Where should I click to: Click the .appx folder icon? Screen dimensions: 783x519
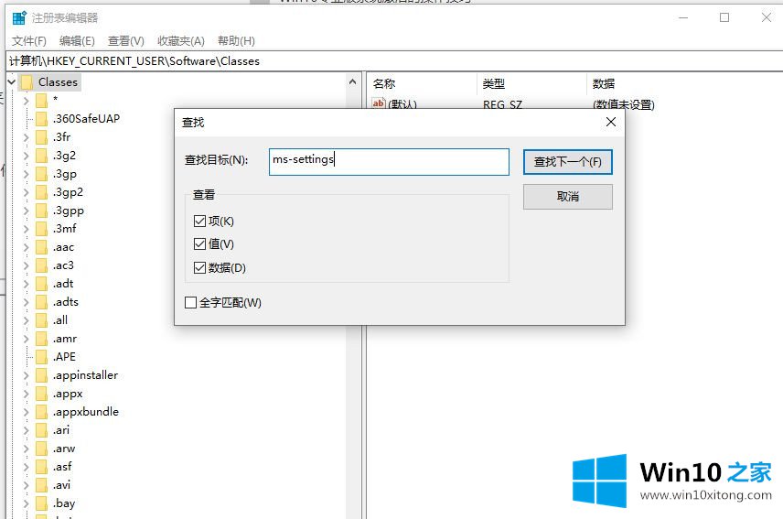pos(41,394)
